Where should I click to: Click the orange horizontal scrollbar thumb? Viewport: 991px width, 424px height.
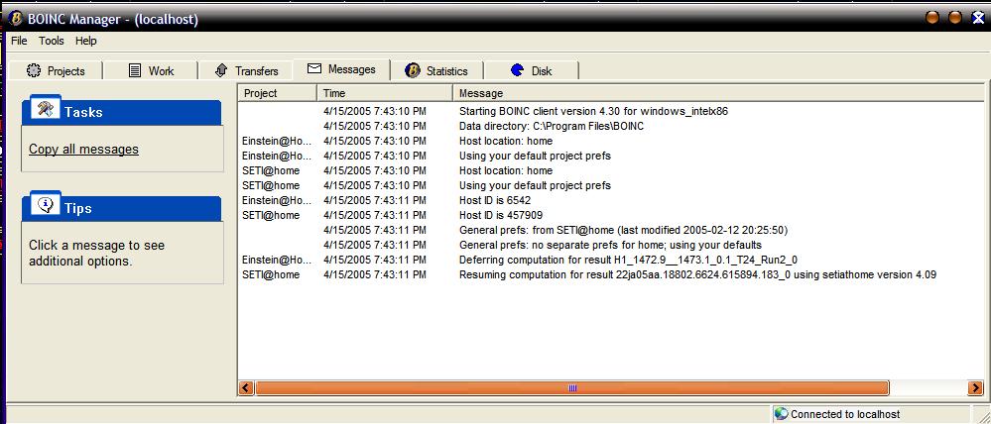click(570, 387)
